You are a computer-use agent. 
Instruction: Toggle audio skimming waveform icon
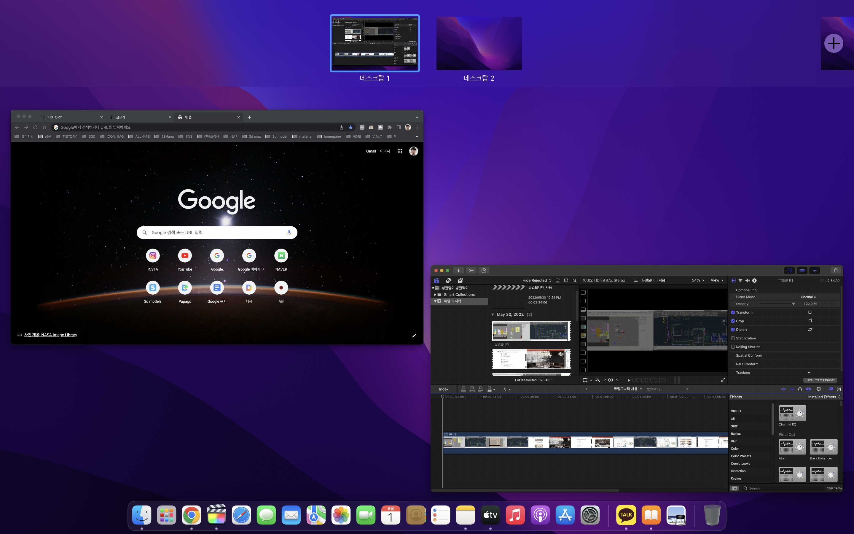[792, 389]
